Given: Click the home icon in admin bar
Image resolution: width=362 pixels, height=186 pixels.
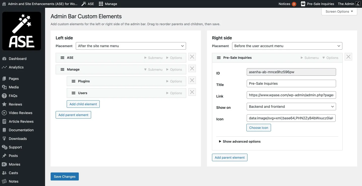Looking at the screenshot, I should pyautogui.click(x=4, y=4).
